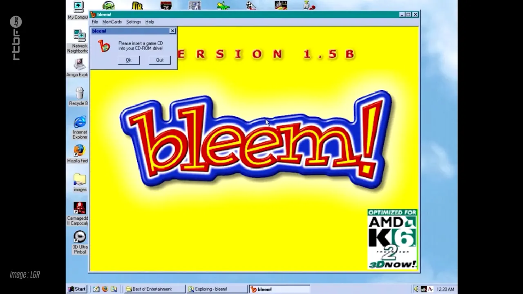This screenshot has height=294, width=523.
Task: Select the 76 highway sign desktop icon
Action: [x=166, y=5]
